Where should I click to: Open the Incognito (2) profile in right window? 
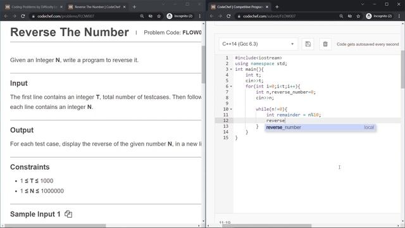[379, 16]
